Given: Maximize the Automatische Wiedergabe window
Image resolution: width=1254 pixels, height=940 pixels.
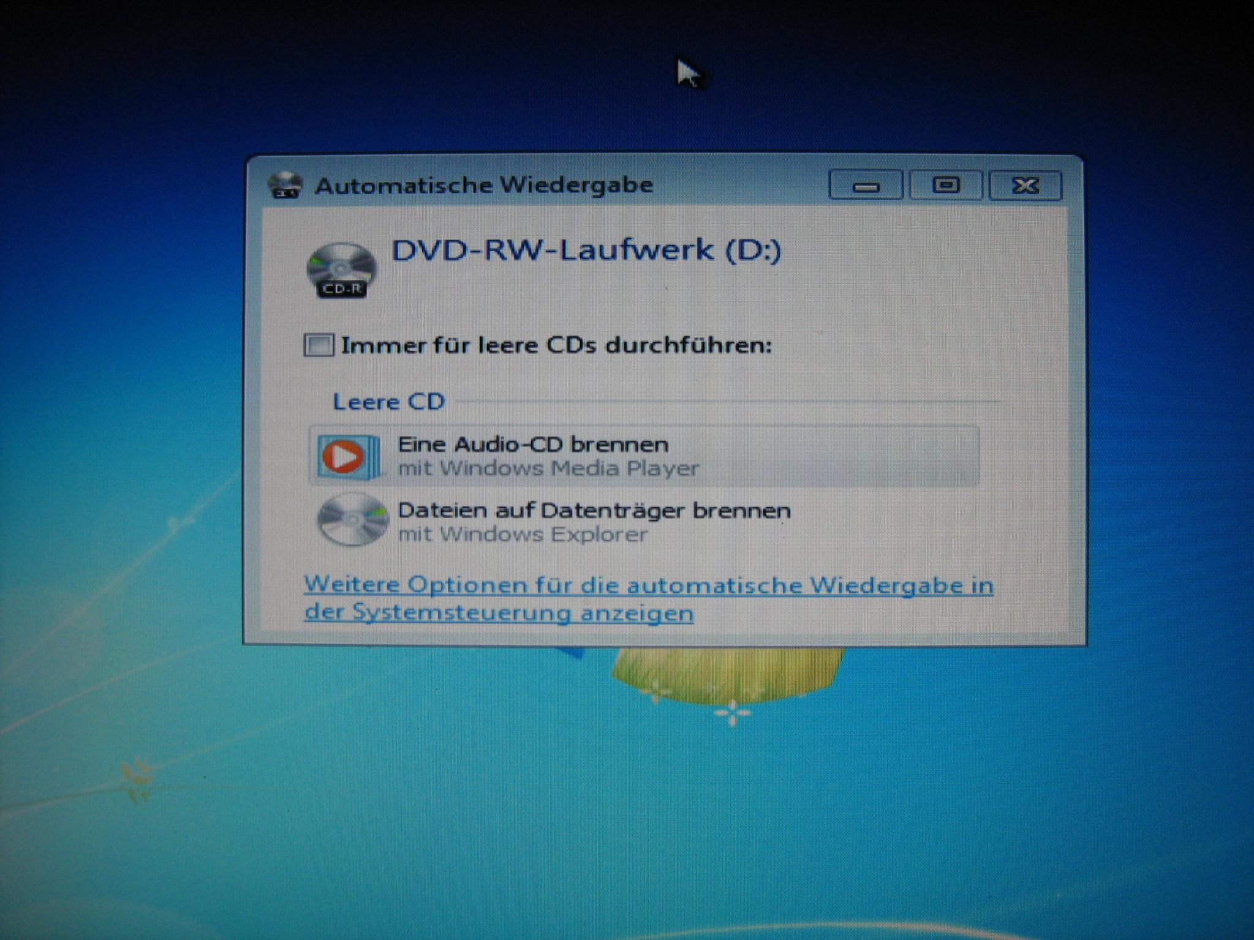Looking at the screenshot, I should (946, 186).
